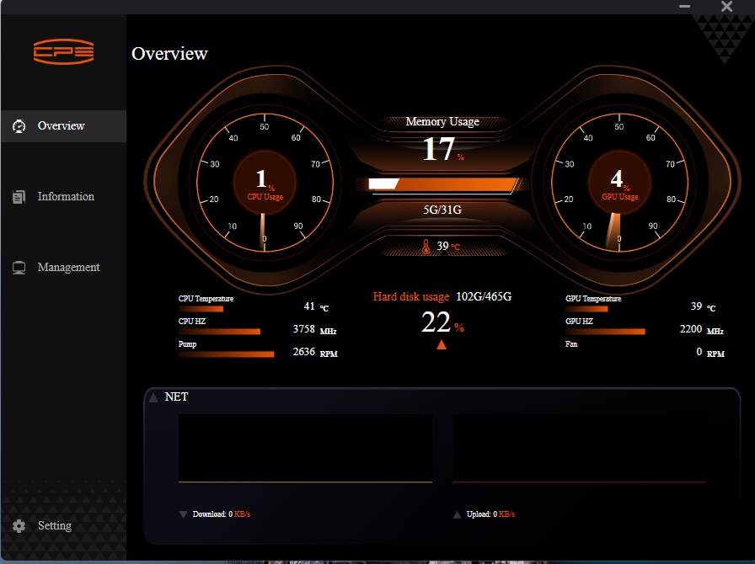Click the Overview page heading
The image size is (755, 564).
coord(169,53)
